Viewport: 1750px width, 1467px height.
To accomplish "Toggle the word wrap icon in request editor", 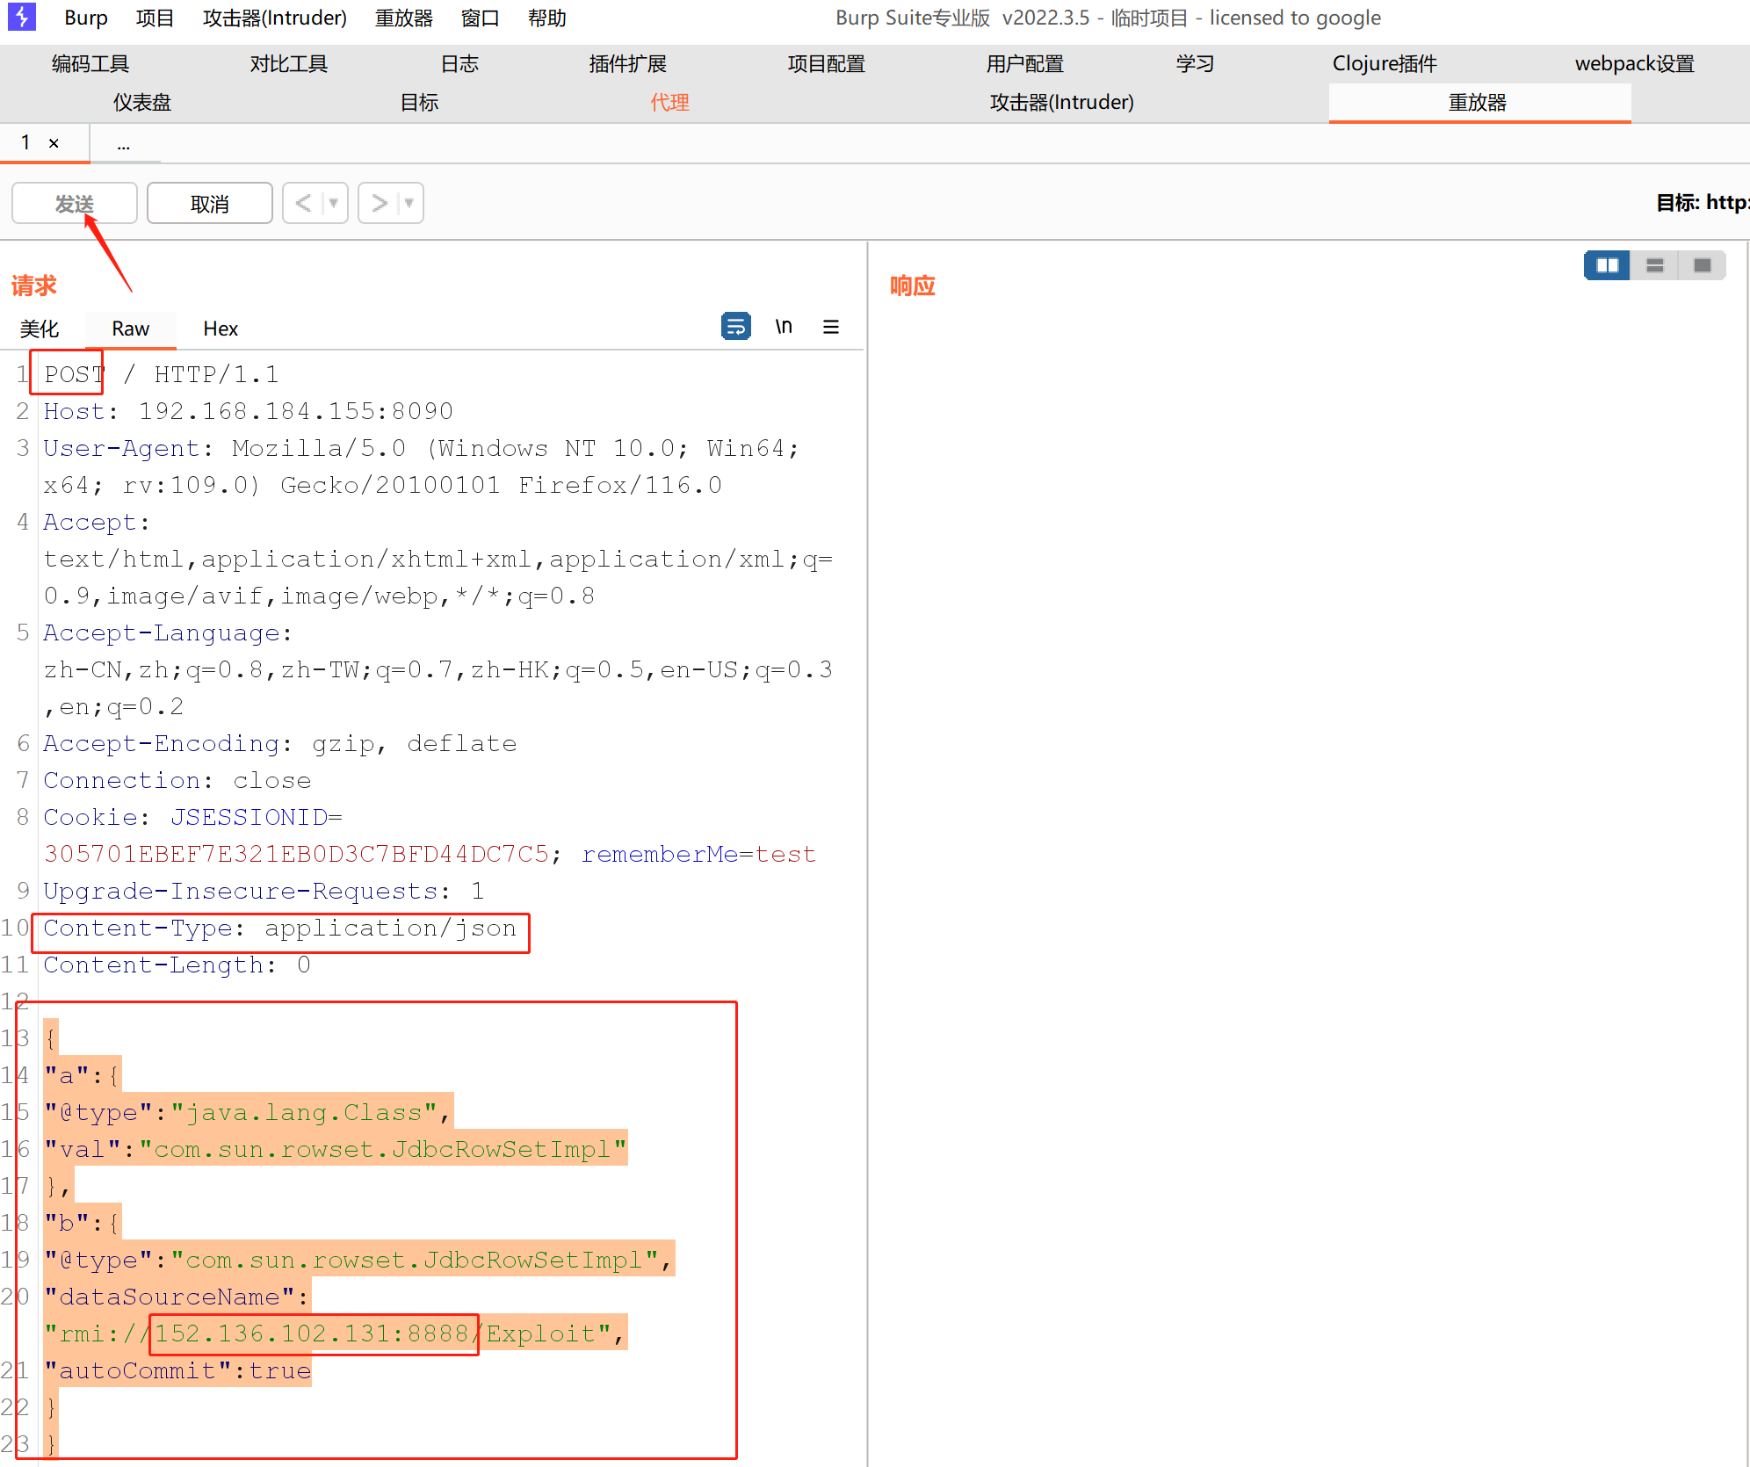I will [x=735, y=327].
